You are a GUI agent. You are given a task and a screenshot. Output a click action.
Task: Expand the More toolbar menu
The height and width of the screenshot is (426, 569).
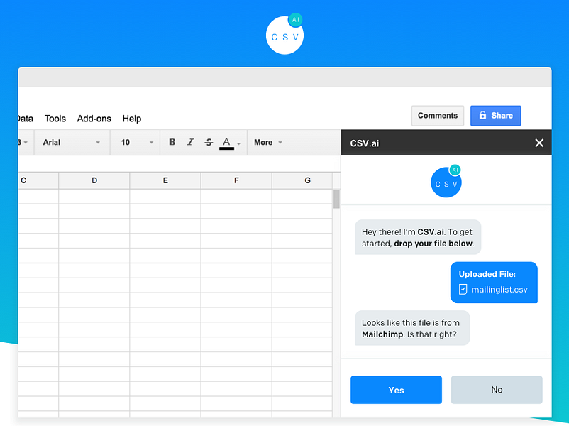(x=267, y=142)
